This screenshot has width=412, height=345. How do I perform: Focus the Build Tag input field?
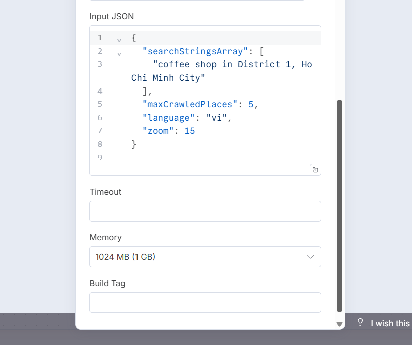point(205,302)
